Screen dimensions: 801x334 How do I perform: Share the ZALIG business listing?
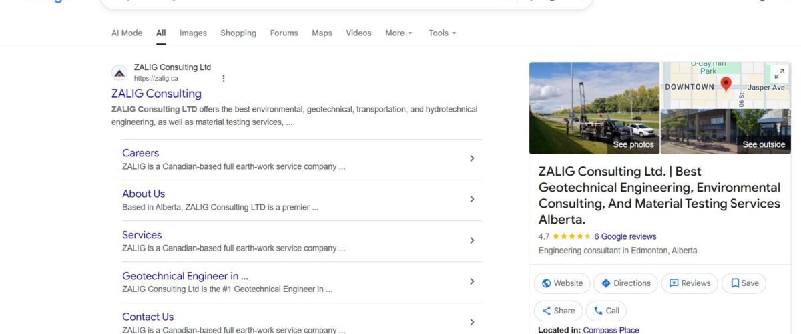pos(557,311)
